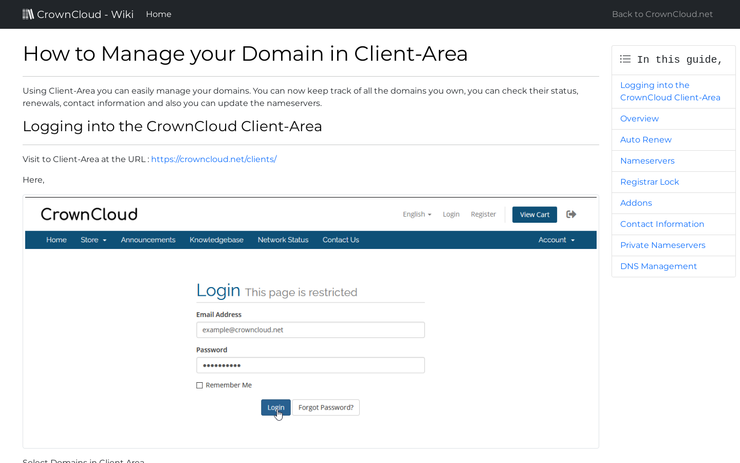This screenshot has height=463, width=740.
Task: Click the list icon beside "In this guide,"
Action: (625, 59)
